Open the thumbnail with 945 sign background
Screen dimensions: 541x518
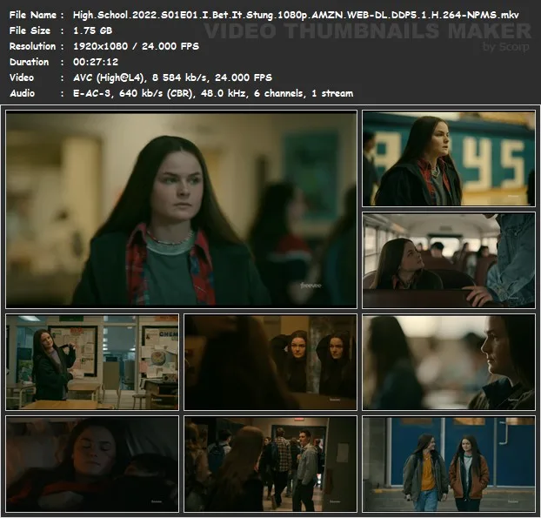(449, 158)
